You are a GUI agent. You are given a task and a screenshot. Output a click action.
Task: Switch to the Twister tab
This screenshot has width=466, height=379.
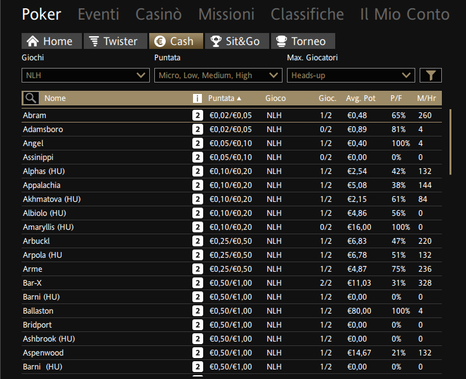[116, 41]
